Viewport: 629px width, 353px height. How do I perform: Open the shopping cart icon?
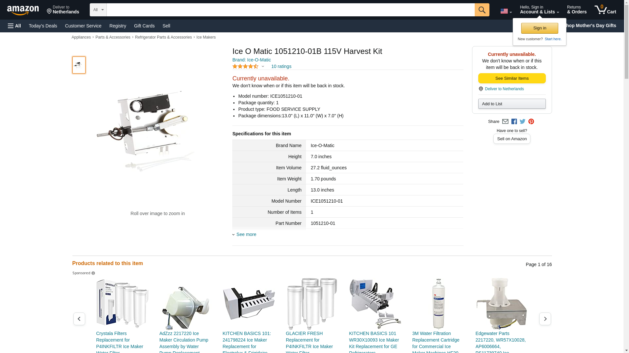pos(605,10)
